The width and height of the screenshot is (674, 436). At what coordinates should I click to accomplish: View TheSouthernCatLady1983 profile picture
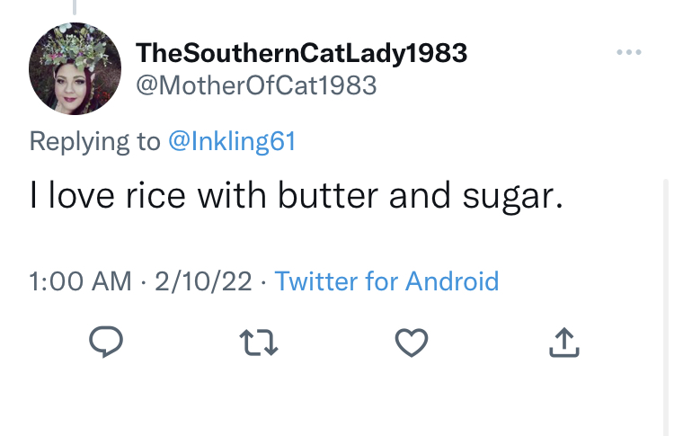(75, 69)
